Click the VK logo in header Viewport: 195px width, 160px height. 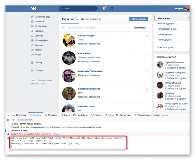pyautogui.click(x=33, y=8)
